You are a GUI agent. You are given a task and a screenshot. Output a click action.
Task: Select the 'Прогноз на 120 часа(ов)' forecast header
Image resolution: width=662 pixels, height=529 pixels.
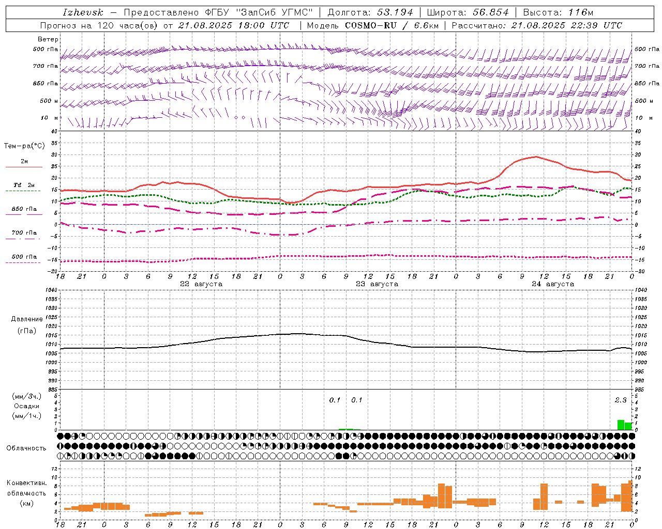tap(99, 25)
